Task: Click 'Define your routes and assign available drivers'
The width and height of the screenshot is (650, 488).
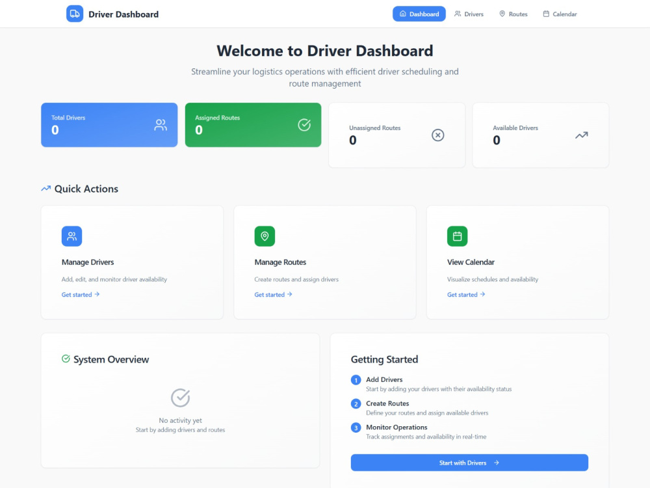Action: click(x=427, y=413)
